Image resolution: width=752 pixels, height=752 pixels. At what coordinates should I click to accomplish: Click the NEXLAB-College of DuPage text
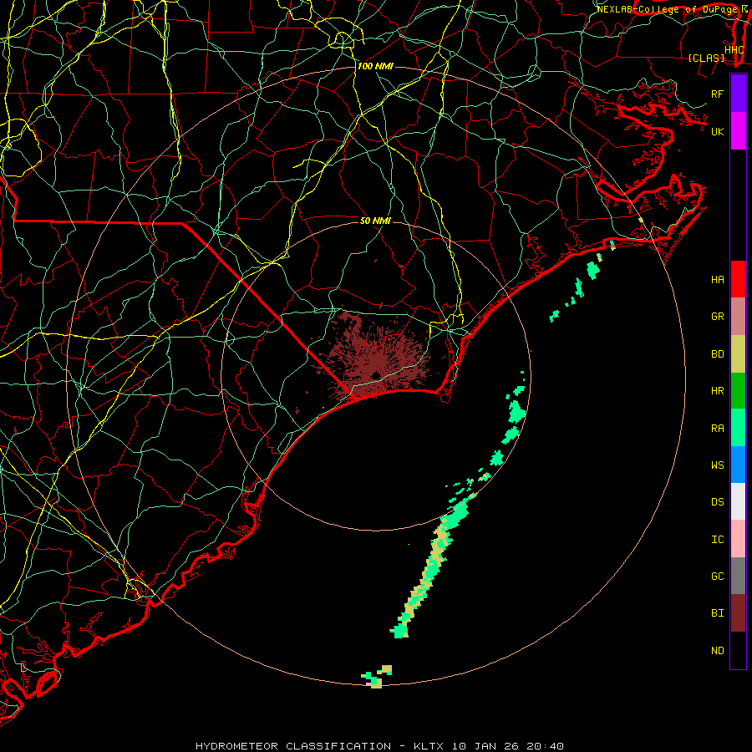(x=668, y=9)
